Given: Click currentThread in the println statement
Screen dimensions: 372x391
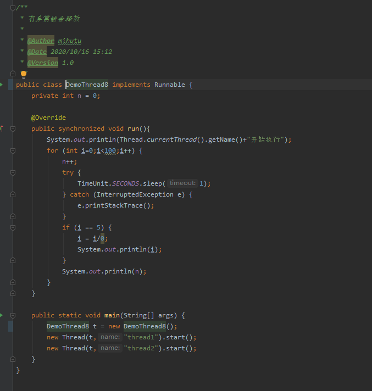Looking at the screenshot, I should coord(171,139).
